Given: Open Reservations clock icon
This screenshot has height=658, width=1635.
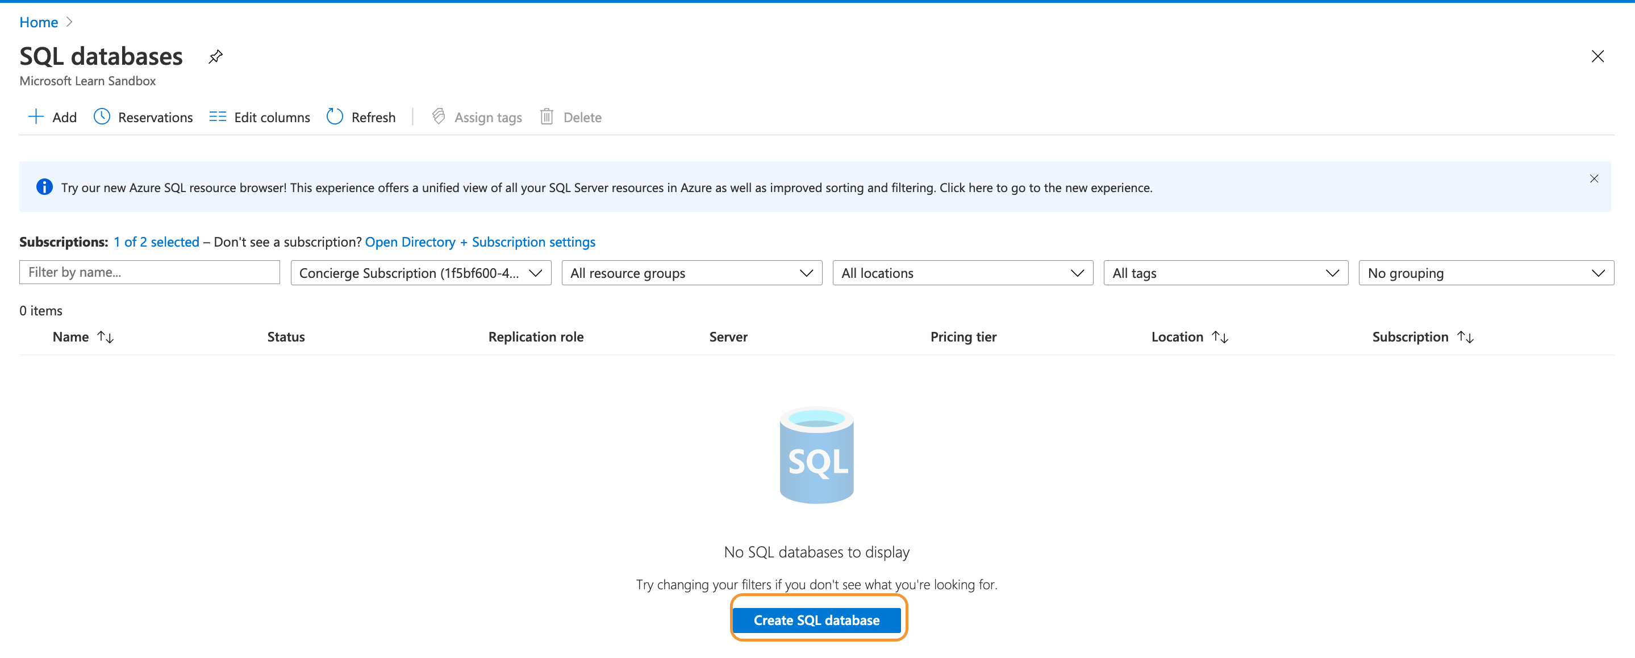Looking at the screenshot, I should (x=102, y=117).
